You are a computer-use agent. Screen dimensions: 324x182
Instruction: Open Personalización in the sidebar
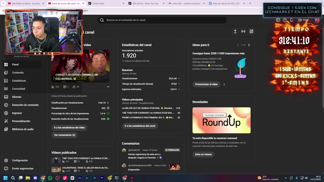tap(22, 121)
